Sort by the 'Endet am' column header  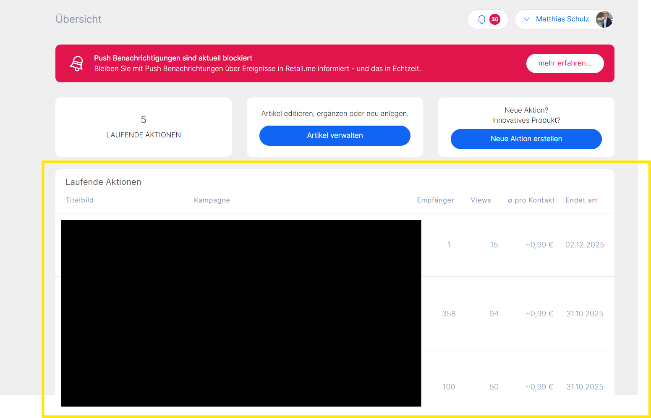click(x=581, y=200)
